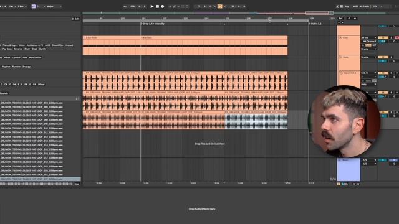Click the punch-in switch icon
399x224 pixels.
pyautogui.click(x=214, y=6)
